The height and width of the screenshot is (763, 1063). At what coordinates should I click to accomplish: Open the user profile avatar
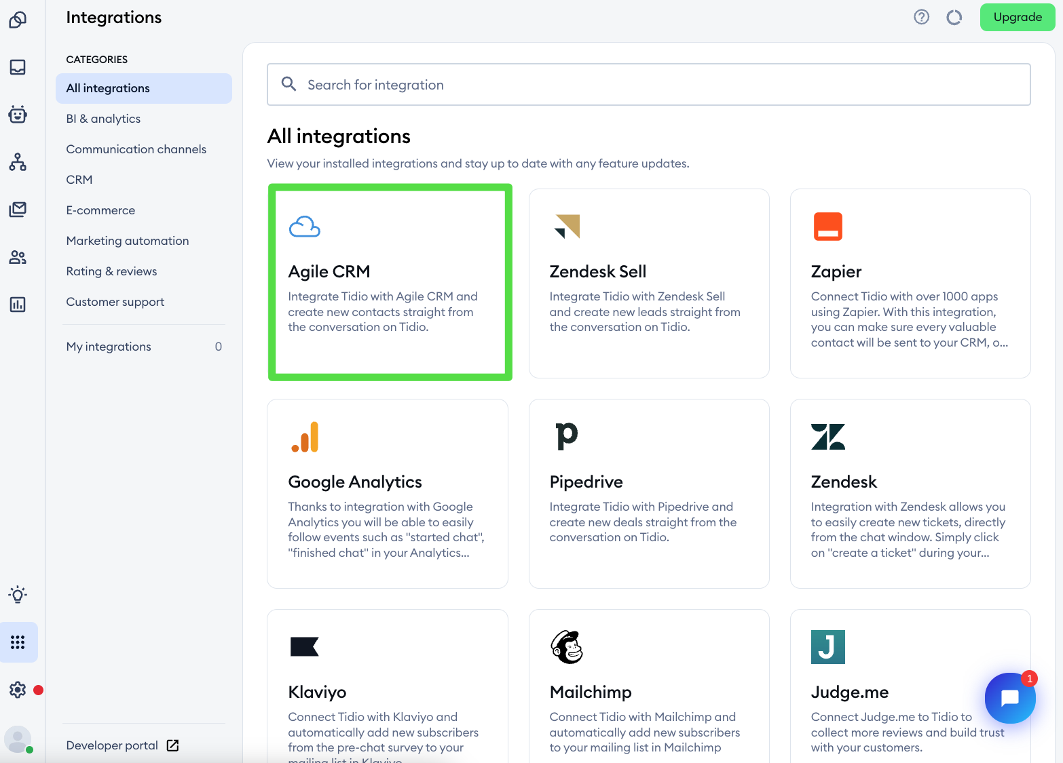(18, 739)
